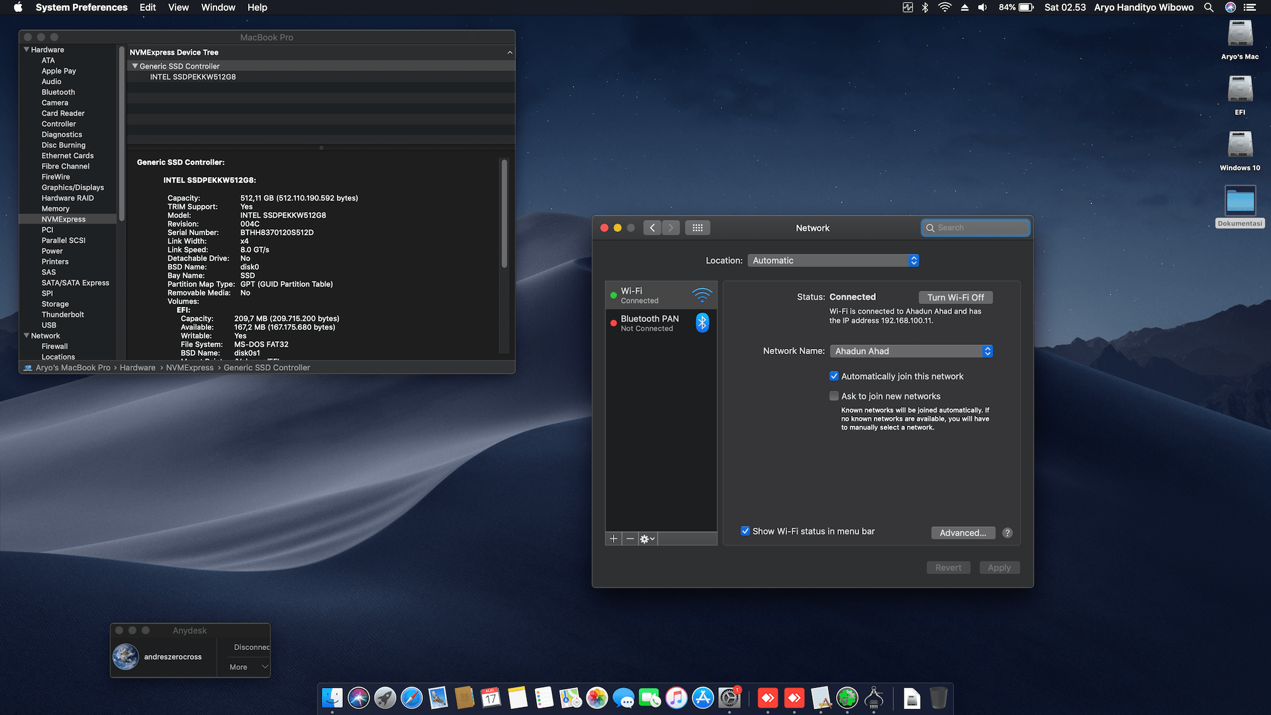Open the Edit menu

[148, 7]
